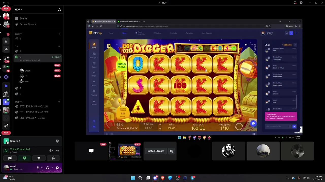The image size is (325, 182).
Task: Edit channel status pencil icon
Action: (x=39, y=60)
